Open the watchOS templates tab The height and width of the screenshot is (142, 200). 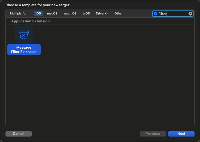coord(70,13)
